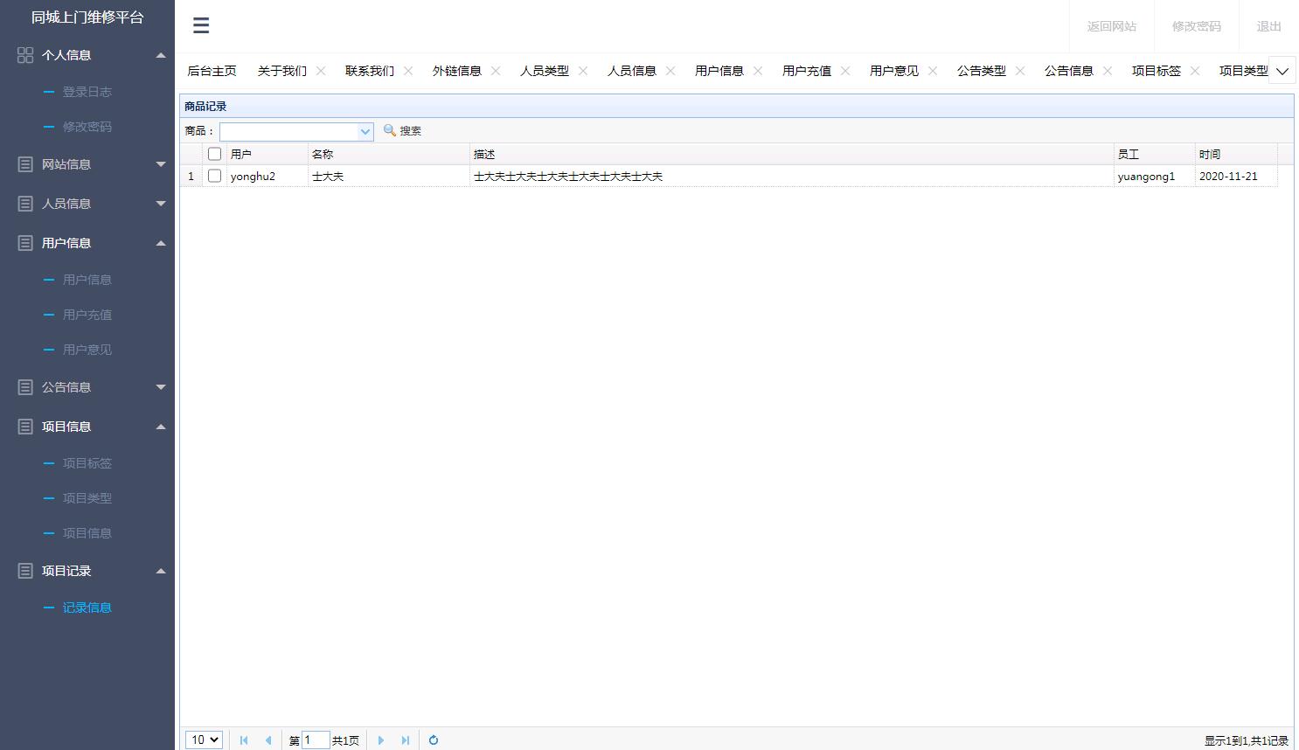Click the 人员信息 section icon
Viewport: 1299px width, 750px height.
25,204
